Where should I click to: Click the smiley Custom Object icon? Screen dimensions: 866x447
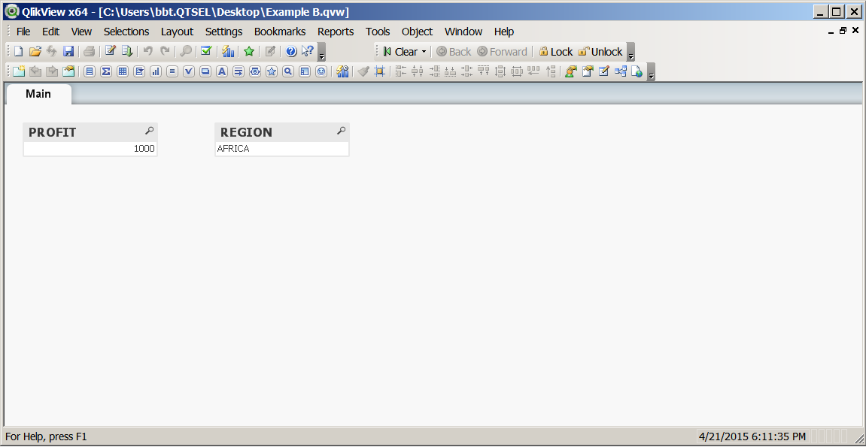[x=321, y=71]
